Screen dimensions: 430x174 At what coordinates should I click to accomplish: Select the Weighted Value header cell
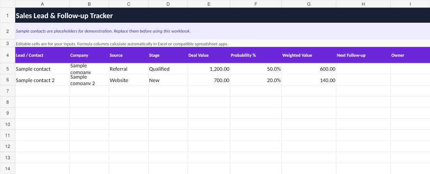(x=309, y=55)
